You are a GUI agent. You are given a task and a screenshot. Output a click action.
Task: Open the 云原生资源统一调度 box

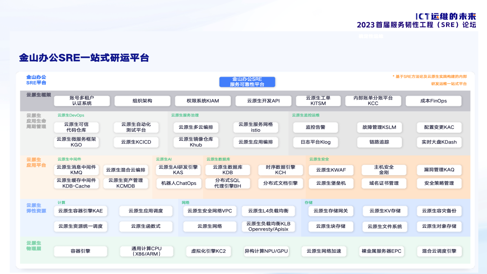tap(81, 226)
